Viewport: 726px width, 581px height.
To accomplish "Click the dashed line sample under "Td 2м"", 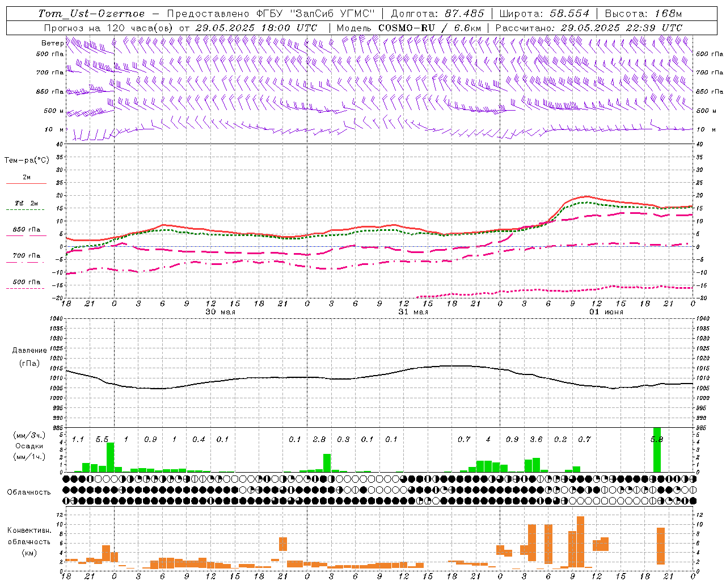I will [x=26, y=210].
